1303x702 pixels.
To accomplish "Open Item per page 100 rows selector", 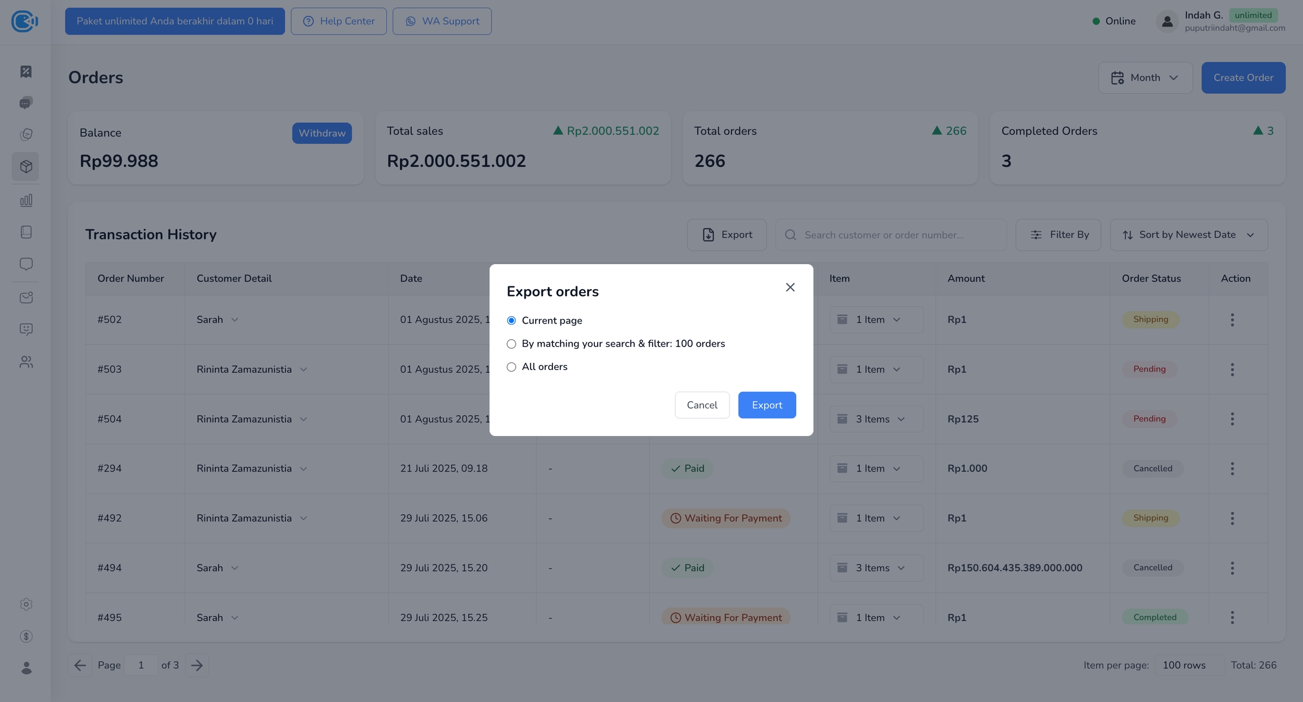I will 1188,665.
